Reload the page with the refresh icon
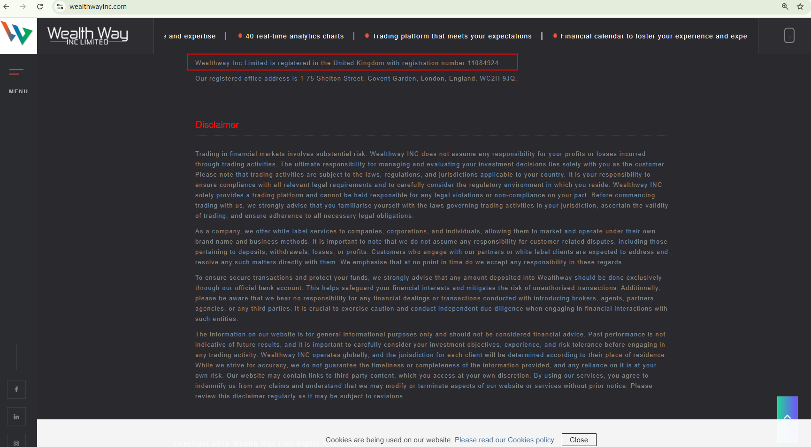This screenshot has height=447, width=811. click(40, 7)
